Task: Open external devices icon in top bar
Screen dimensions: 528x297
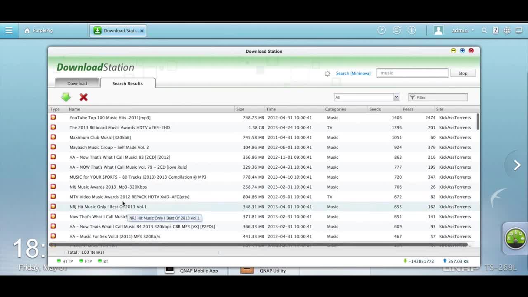Action: (x=397, y=30)
